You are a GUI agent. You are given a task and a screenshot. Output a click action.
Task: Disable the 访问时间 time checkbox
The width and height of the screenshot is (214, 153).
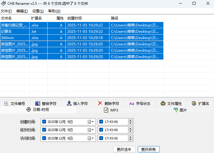(101, 138)
